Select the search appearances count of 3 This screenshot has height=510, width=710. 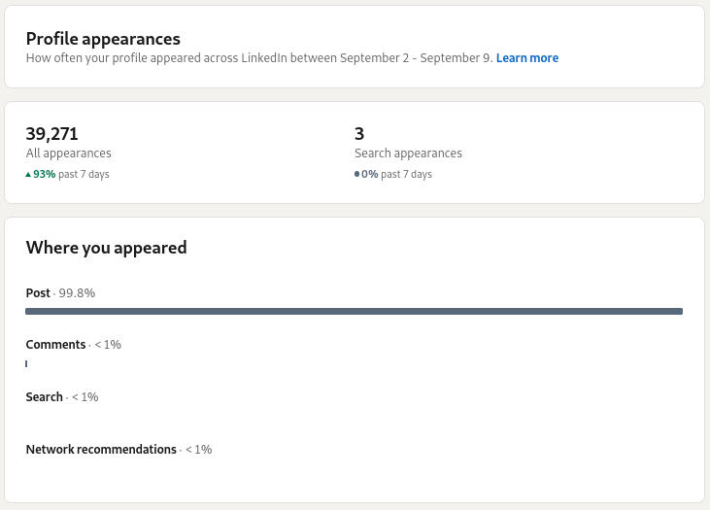359,133
